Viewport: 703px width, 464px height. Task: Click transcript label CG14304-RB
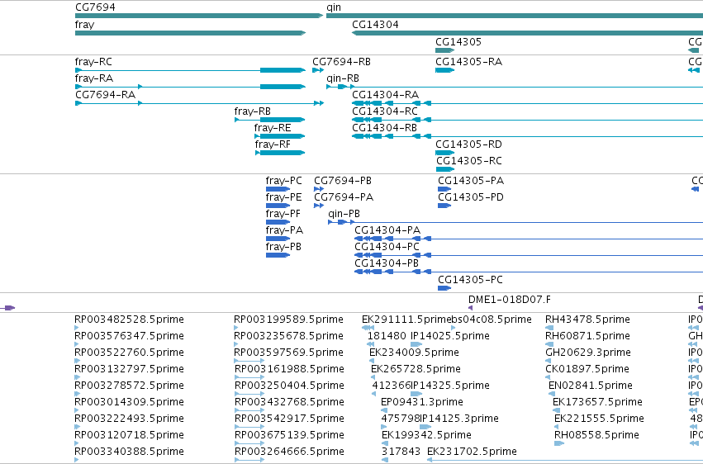click(385, 128)
